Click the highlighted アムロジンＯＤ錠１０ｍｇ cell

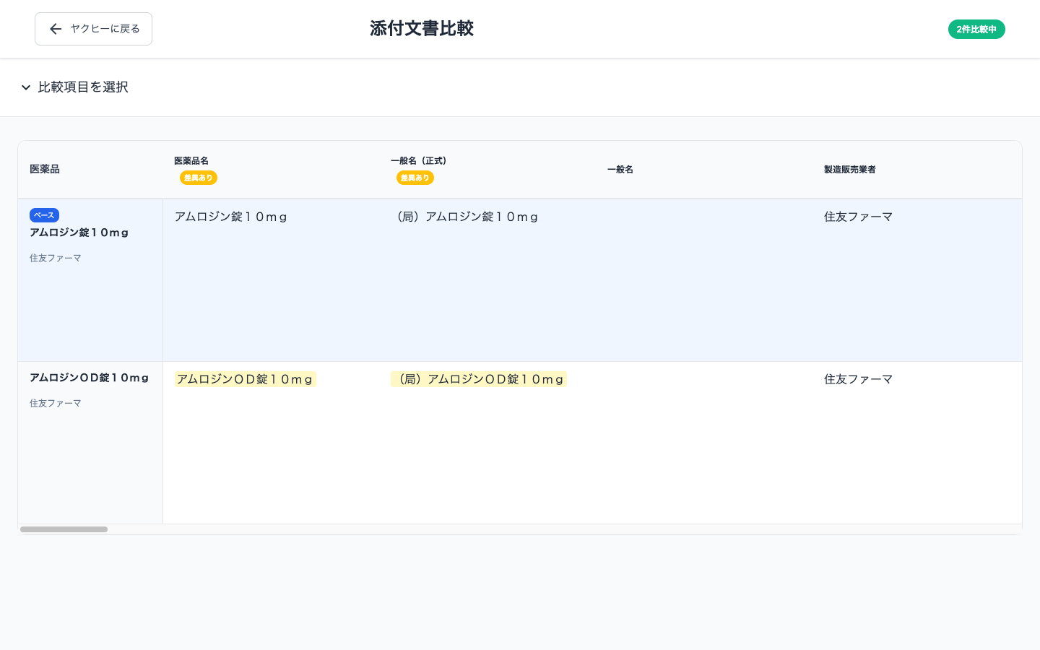pyautogui.click(x=245, y=378)
